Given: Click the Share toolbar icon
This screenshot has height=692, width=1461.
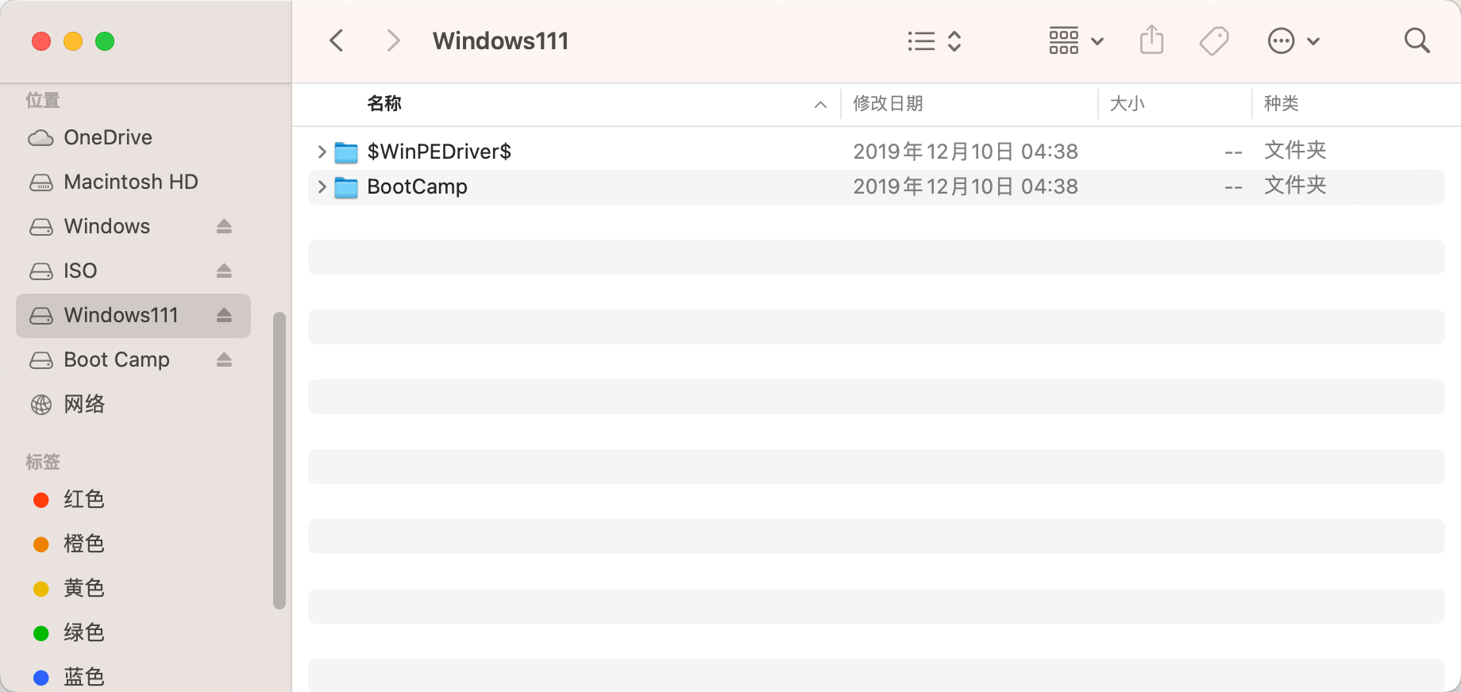Looking at the screenshot, I should [1151, 40].
